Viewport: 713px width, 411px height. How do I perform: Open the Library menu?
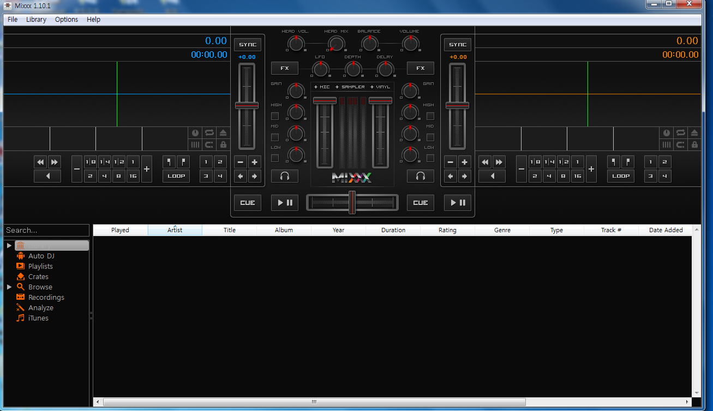coord(36,20)
